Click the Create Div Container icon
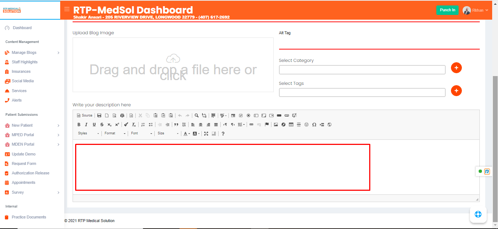The image size is (498, 229). [184, 125]
